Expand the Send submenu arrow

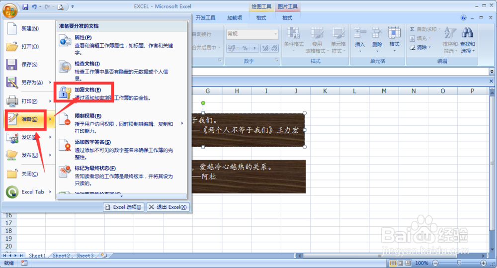coord(50,137)
